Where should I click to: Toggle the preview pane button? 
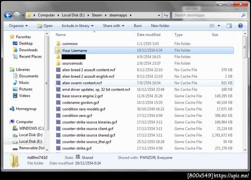229,26
